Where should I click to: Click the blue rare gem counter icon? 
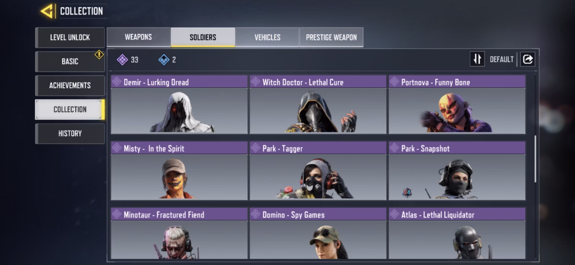(164, 60)
